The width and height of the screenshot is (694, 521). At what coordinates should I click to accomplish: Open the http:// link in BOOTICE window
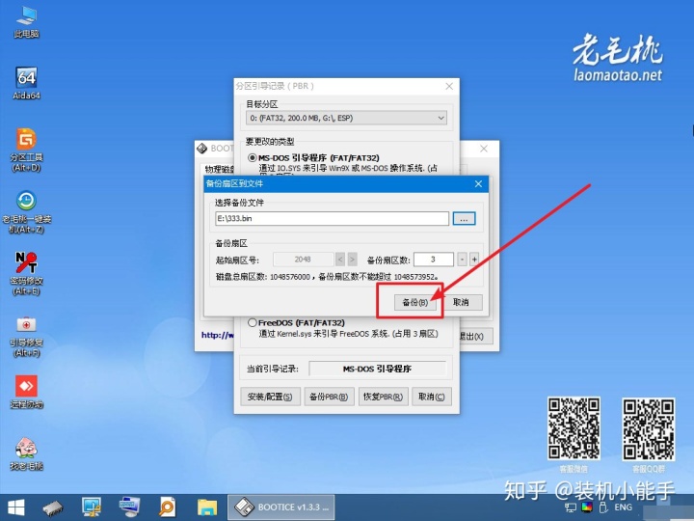point(217,335)
